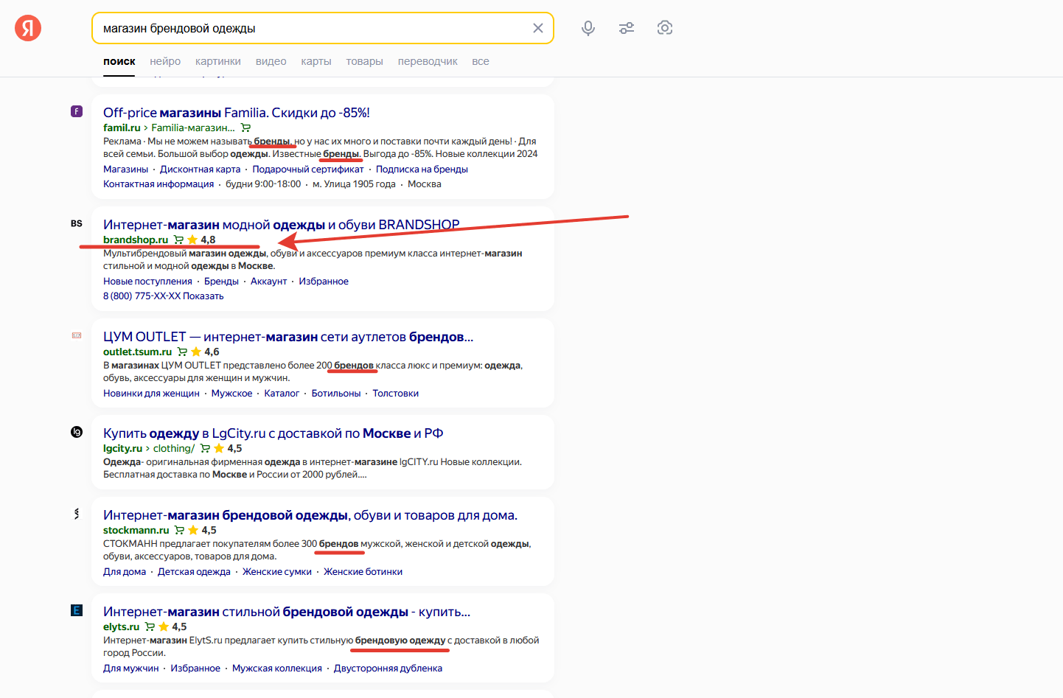The width and height of the screenshot is (1063, 698).
Task: Click the star rating 4,5 of lgcity.ru
Action: tap(228, 448)
